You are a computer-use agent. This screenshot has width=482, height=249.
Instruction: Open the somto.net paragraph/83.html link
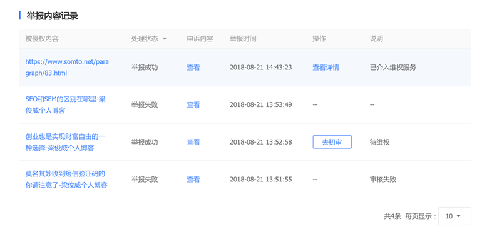pyautogui.click(x=67, y=68)
